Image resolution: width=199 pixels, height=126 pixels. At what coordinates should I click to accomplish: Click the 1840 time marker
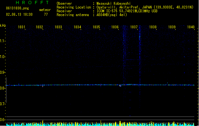(x=191, y=27)
